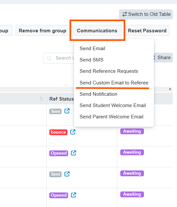Choose Send SMS option
Viewport: 177px width, 207px height.
(x=91, y=60)
